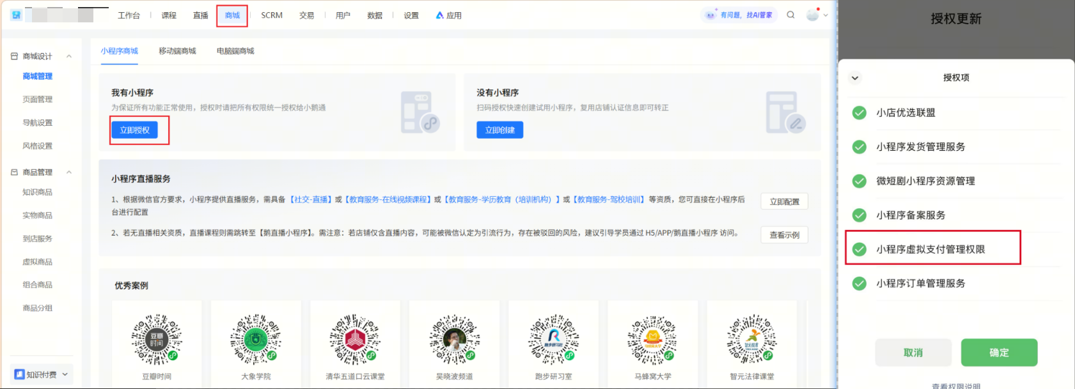The height and width of the screenshot is (389, 1075).
Task: Collapse the 商品管理 sidebar section
Action: point(69,172)
